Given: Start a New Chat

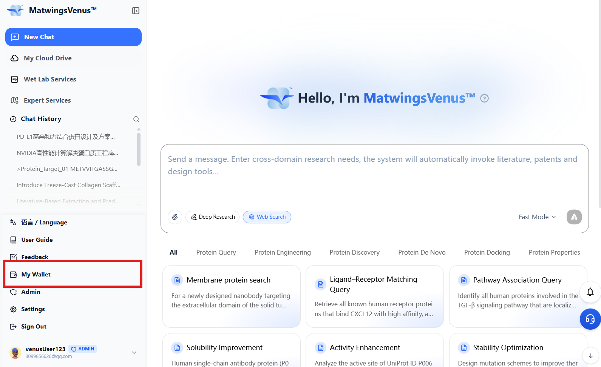Looking at the screenshot, I should 73,37.
